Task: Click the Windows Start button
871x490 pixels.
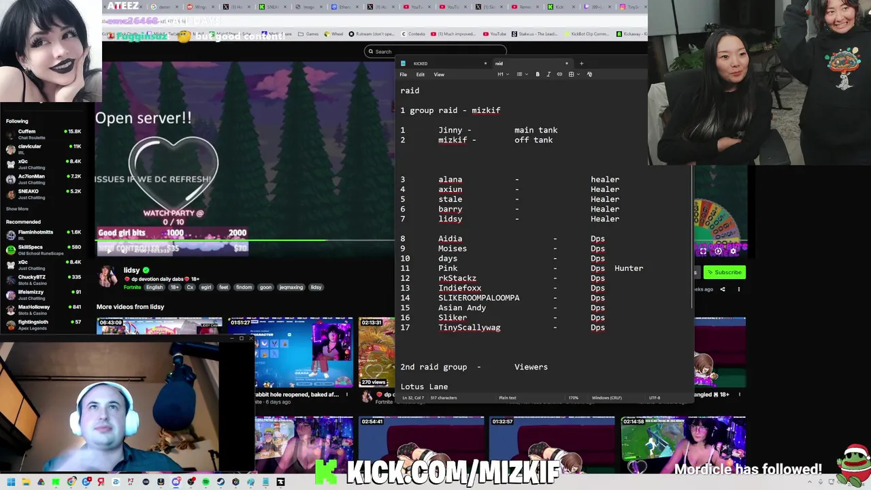Action: [x=11, y=482]
